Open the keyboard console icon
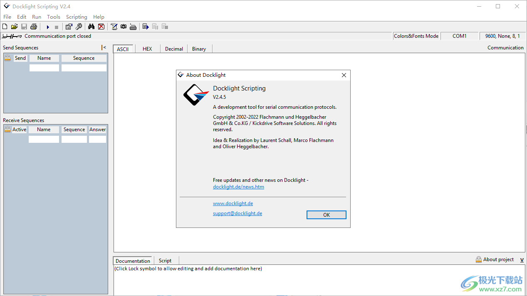 [133, 27]
